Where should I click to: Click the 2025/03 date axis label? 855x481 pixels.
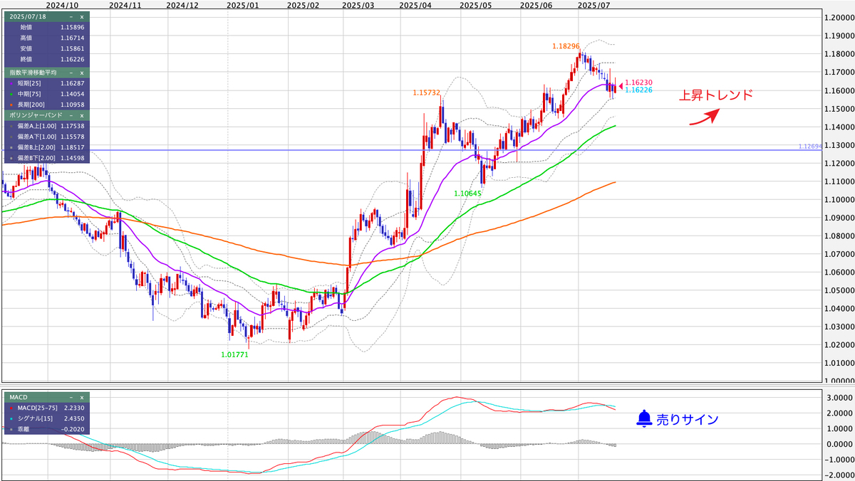click(x=358, y=4)
